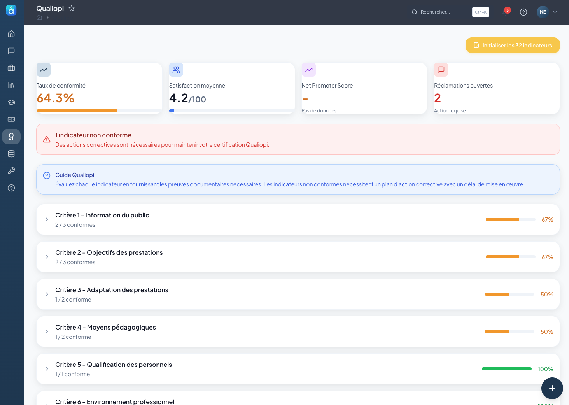Image resolution: width=569 pixels, height=405 pixels.
Task: Click the Critère 4 50% progress bar
Action: [x=509, y=331]
